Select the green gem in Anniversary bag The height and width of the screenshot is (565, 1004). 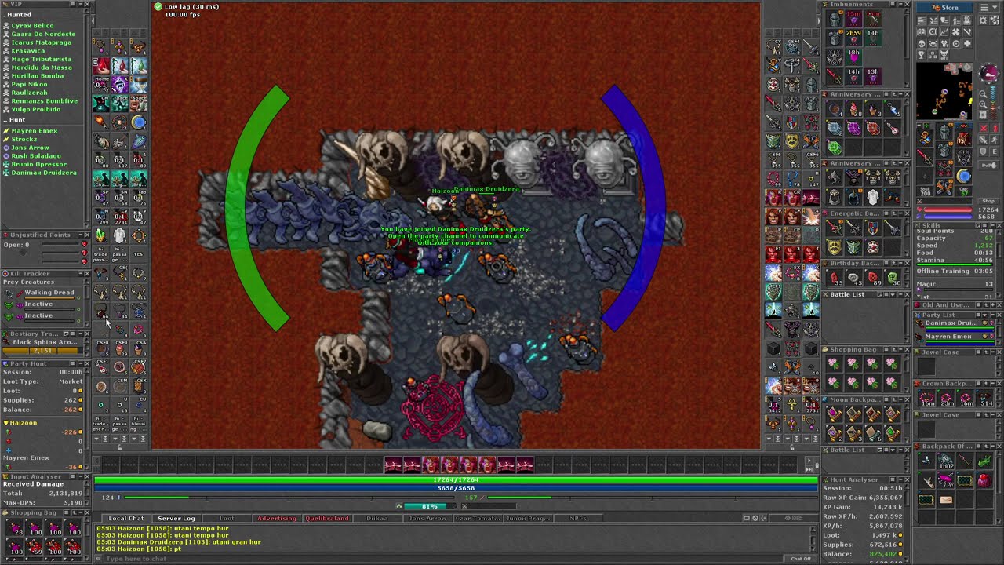click(x=835, y=147)
